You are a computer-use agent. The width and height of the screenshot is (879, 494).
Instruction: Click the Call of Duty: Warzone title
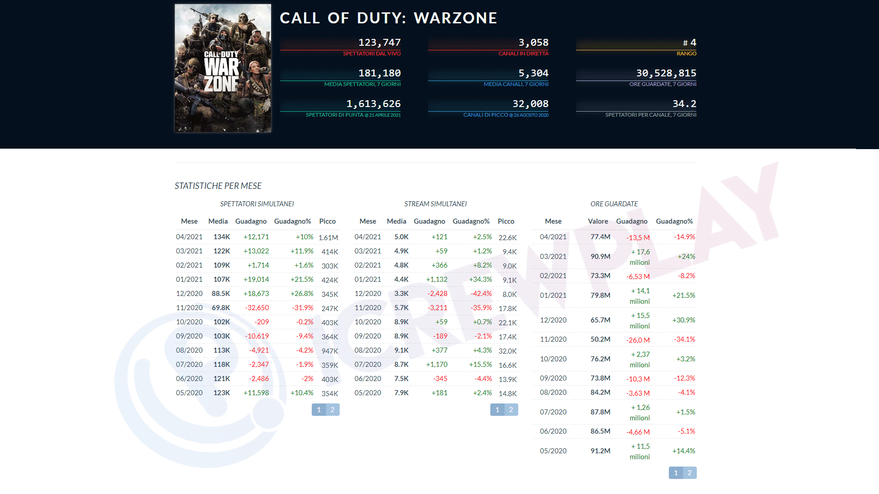tap(388, 18)
